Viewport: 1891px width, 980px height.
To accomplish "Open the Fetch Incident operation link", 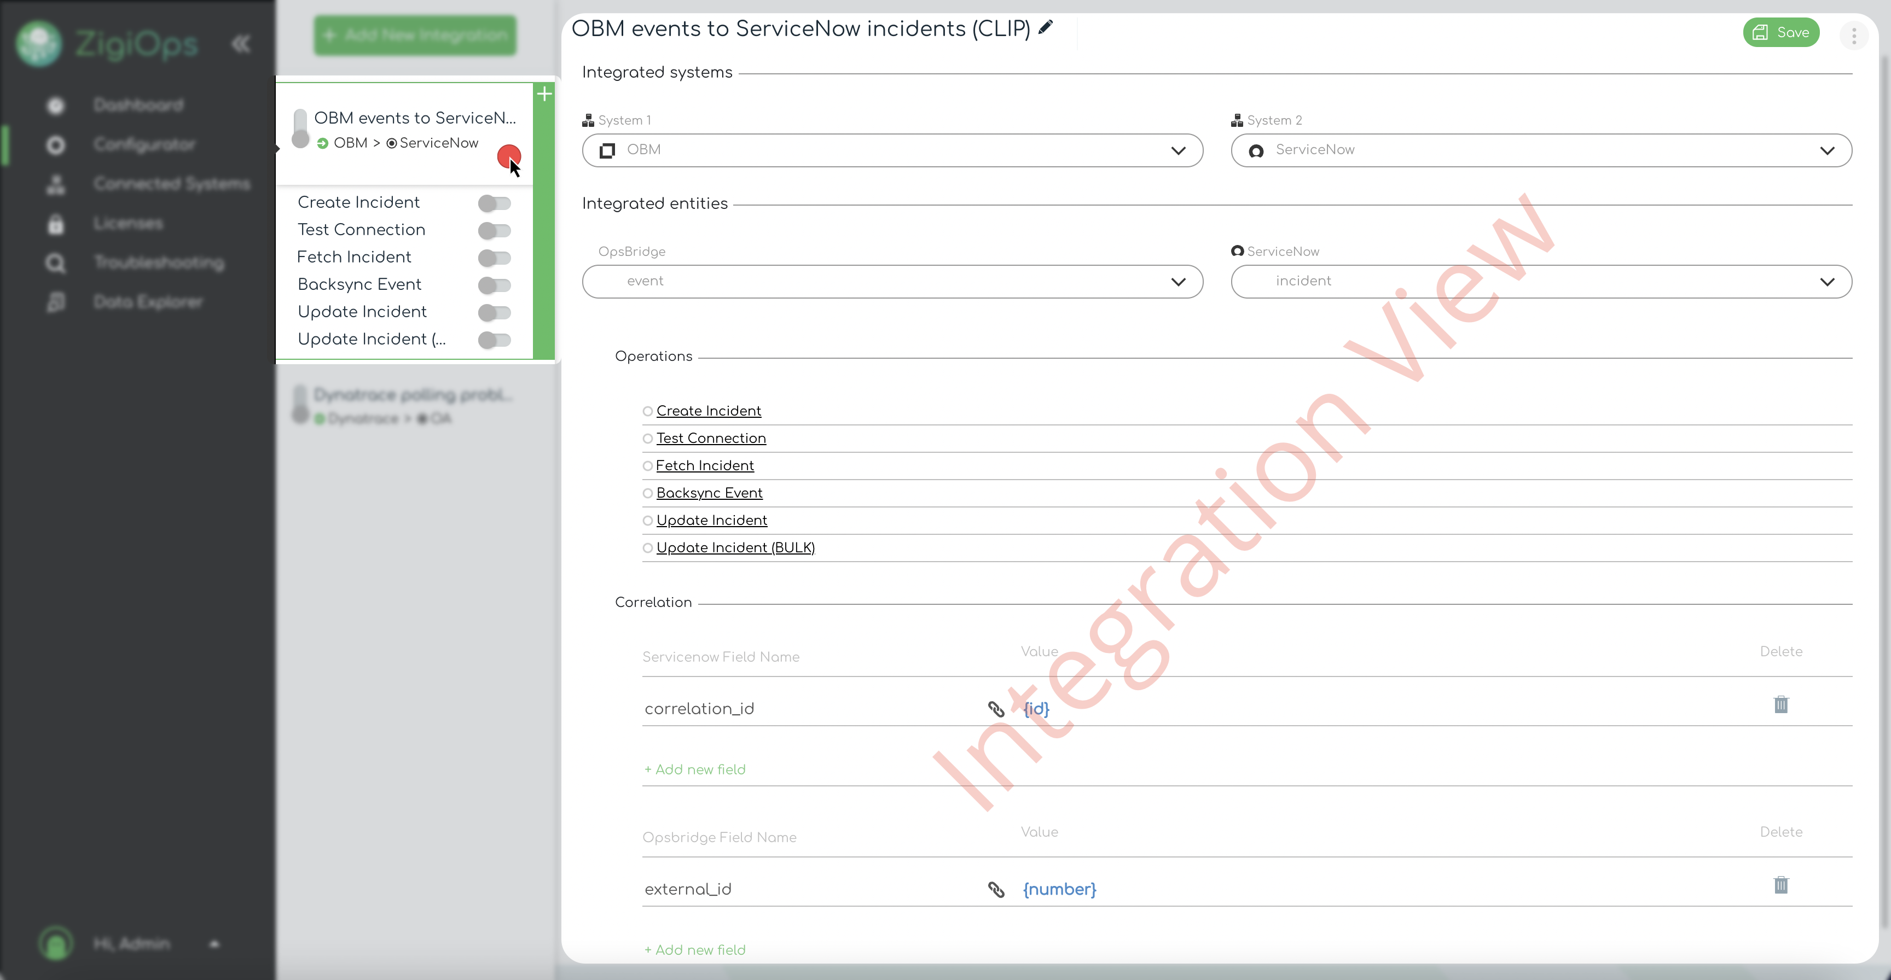I will [x=705, y=466].
